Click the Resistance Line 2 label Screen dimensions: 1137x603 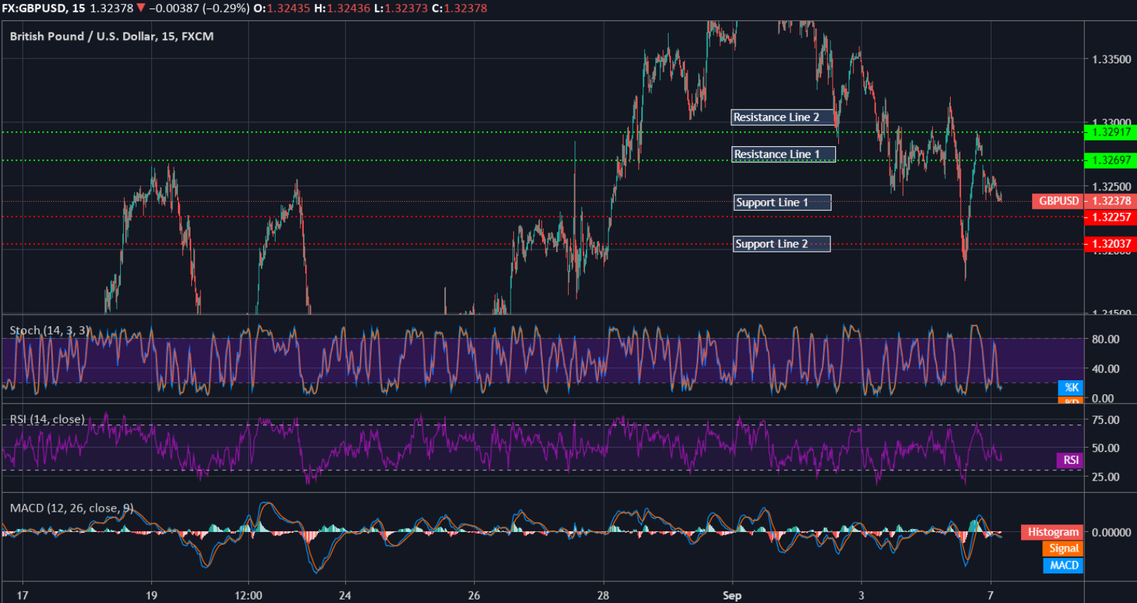pos(783,117)
